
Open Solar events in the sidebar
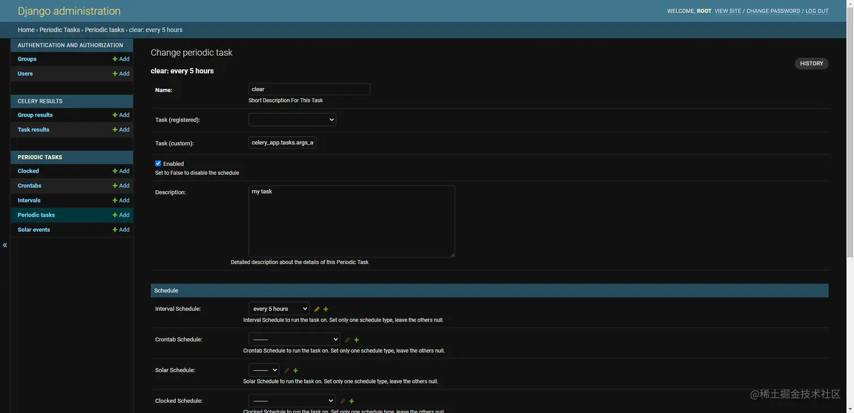click(x=34, y=230)
